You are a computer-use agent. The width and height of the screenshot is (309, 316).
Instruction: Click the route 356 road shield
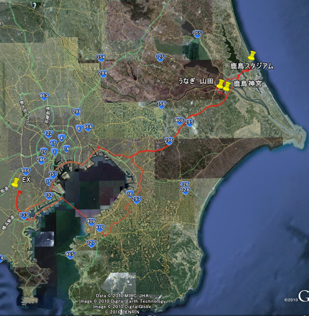click(161, 105)
